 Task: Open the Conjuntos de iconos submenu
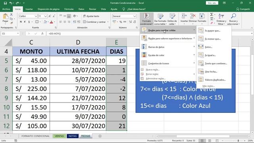(x=168, y=63)
